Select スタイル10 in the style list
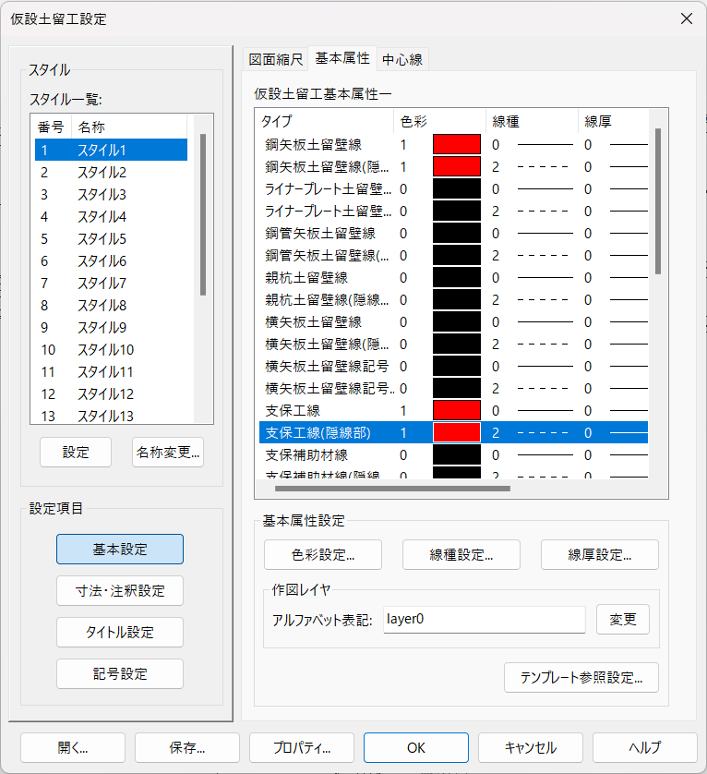This screenshot has height=774, width=707. (x=111, y=349)
